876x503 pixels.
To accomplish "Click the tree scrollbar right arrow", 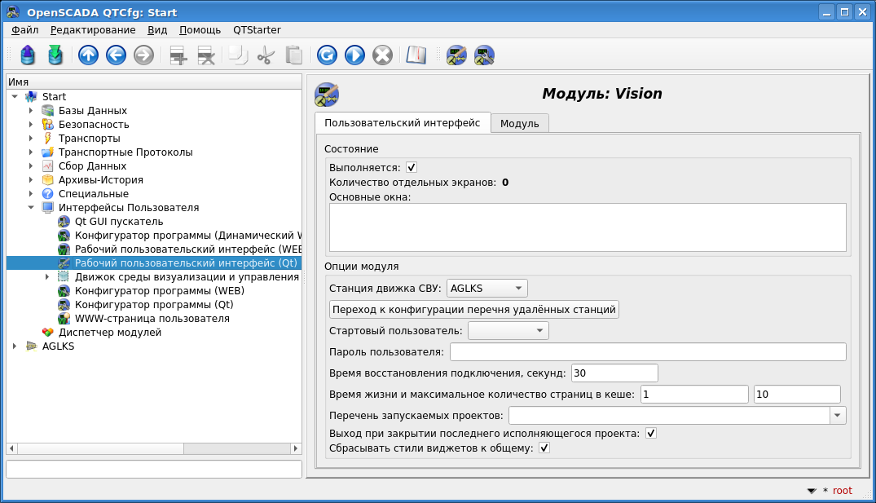I will (x=296, y=448).
